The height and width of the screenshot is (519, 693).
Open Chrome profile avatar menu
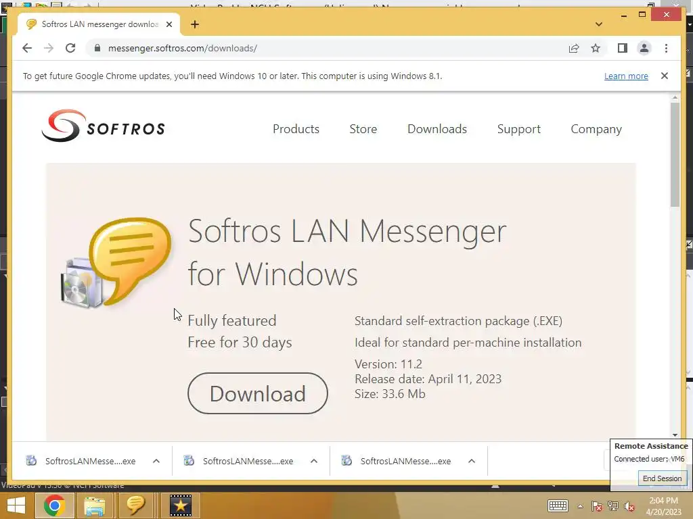(x=644, y=48)
